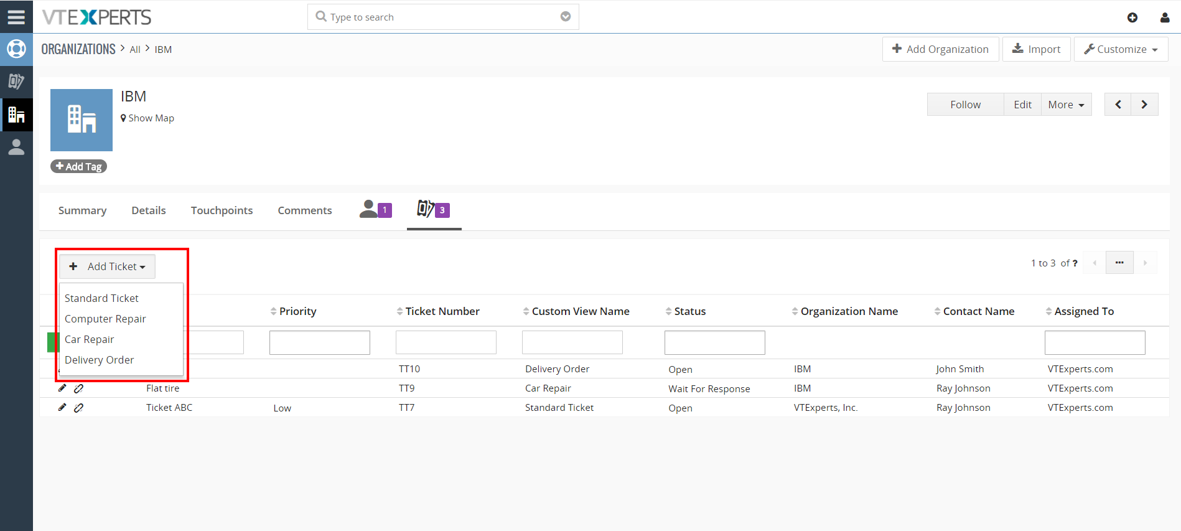Screen dimensions: 1181x531
Task: Click the Add Organization button
Action: 940,49
